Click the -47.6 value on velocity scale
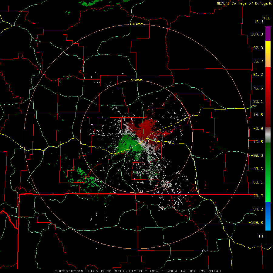 257,169
